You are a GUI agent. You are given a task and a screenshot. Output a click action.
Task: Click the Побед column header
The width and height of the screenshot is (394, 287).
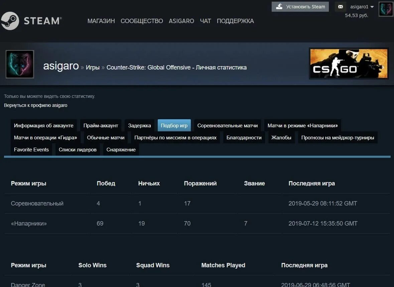tap(106, 183)
